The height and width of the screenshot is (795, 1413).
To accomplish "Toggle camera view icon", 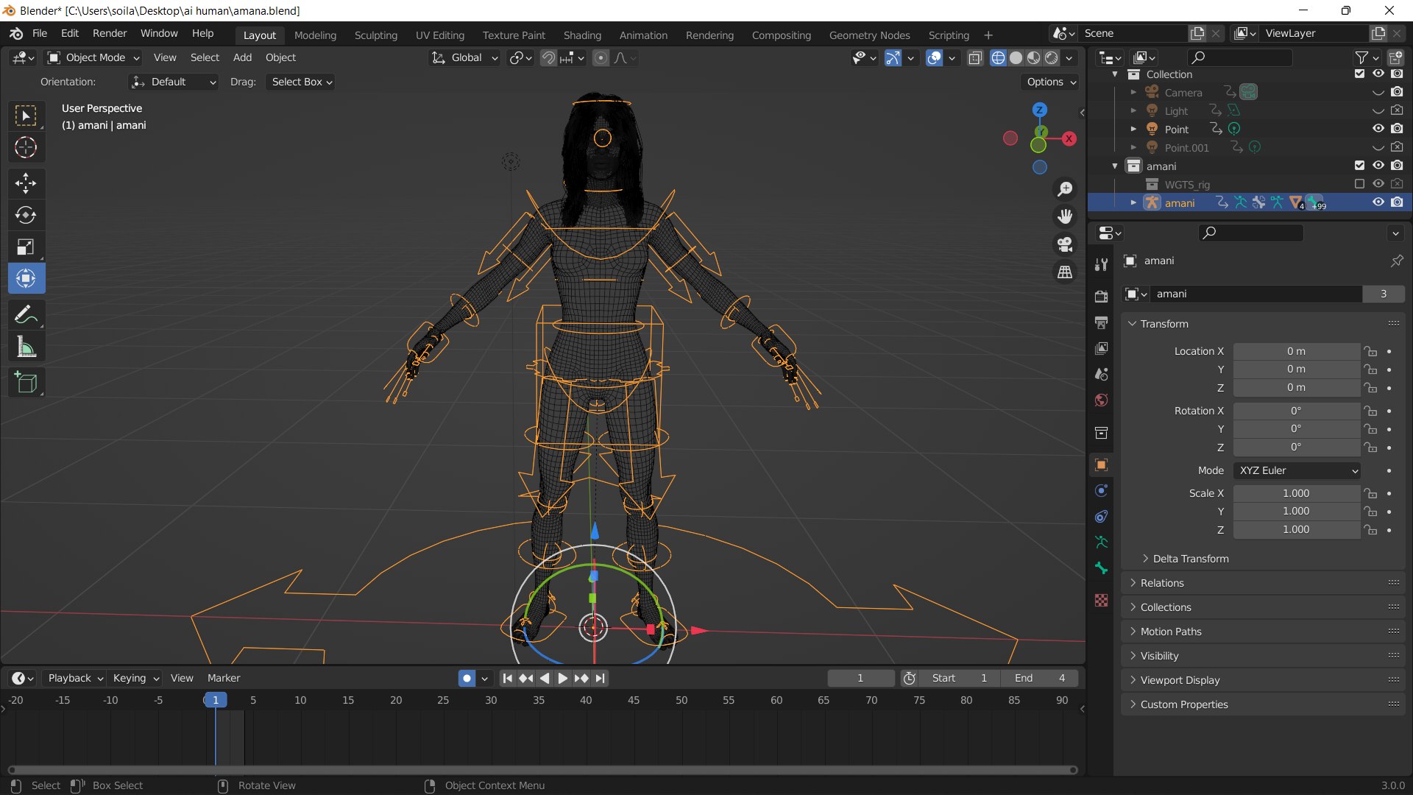I will (x=1065, y=244).
